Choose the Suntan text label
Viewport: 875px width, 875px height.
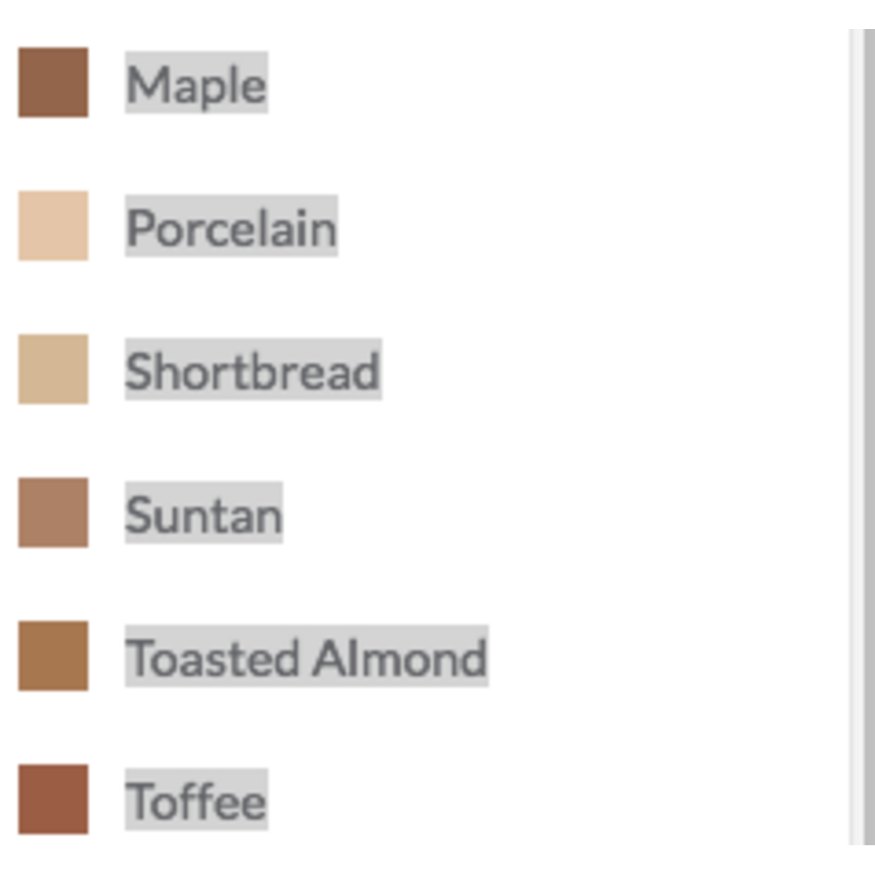tap(204, 513)
